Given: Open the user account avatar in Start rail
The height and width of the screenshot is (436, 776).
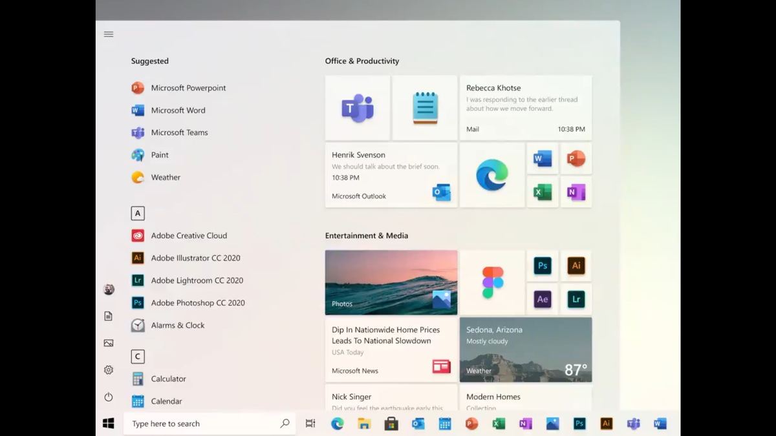Looking at the screenshot, I should (109, 289).
